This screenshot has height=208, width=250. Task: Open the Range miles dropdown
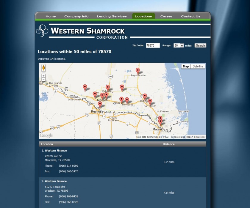179,45
